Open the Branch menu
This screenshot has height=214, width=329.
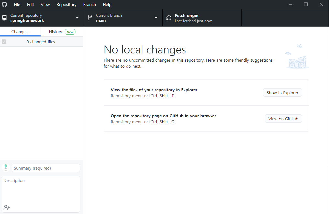click(90, 4)
